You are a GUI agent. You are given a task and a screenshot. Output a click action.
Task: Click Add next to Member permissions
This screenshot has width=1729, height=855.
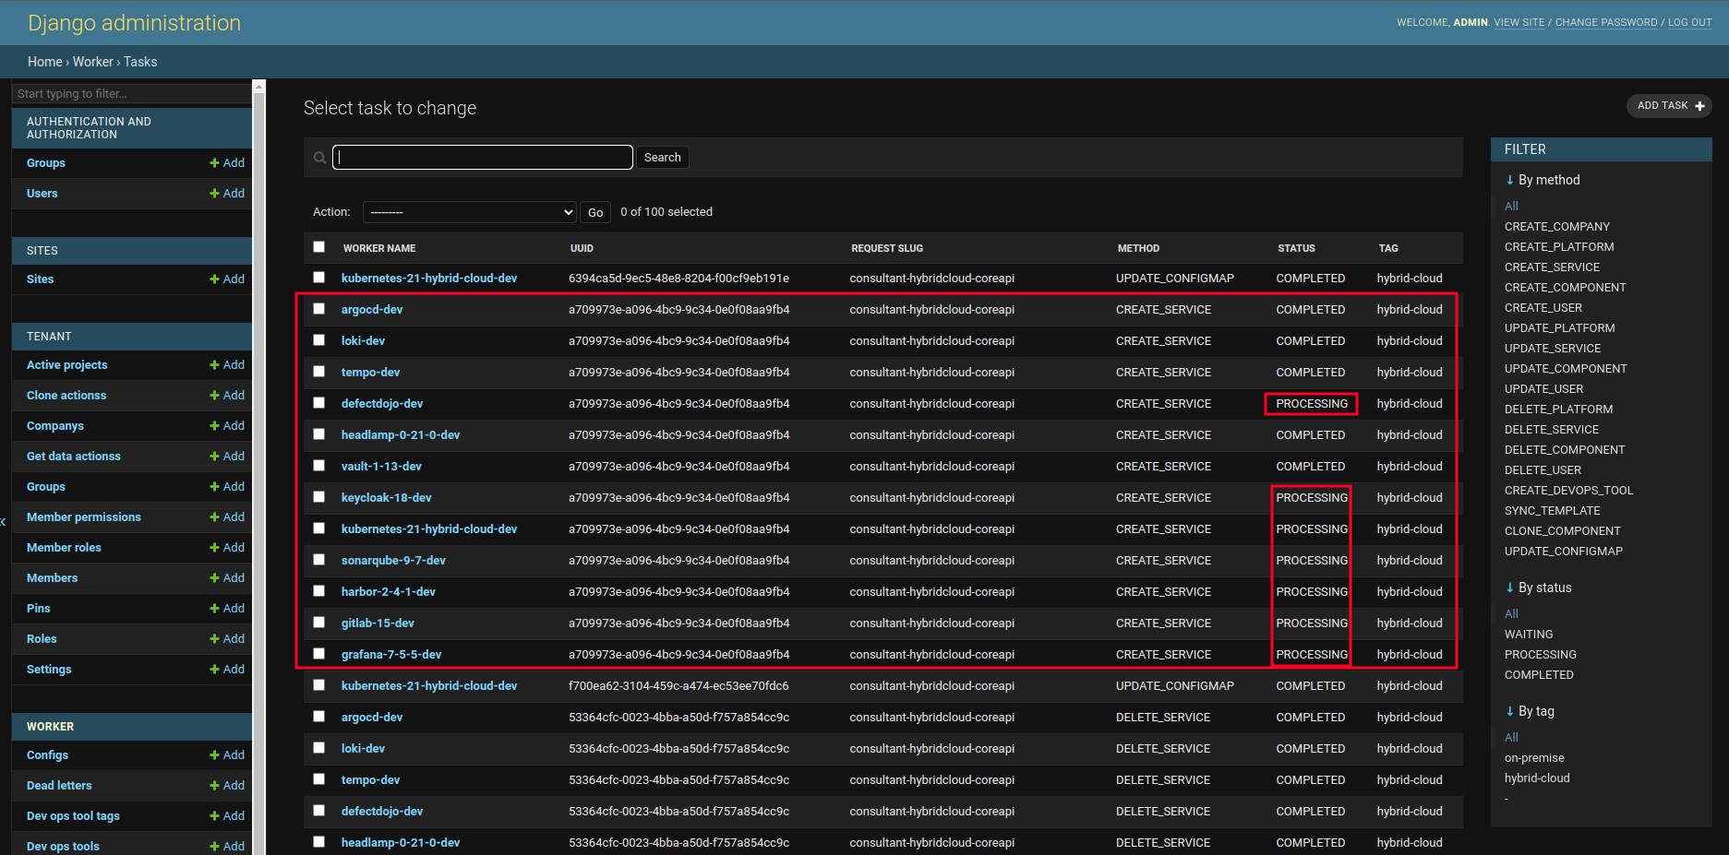point(227,517)
